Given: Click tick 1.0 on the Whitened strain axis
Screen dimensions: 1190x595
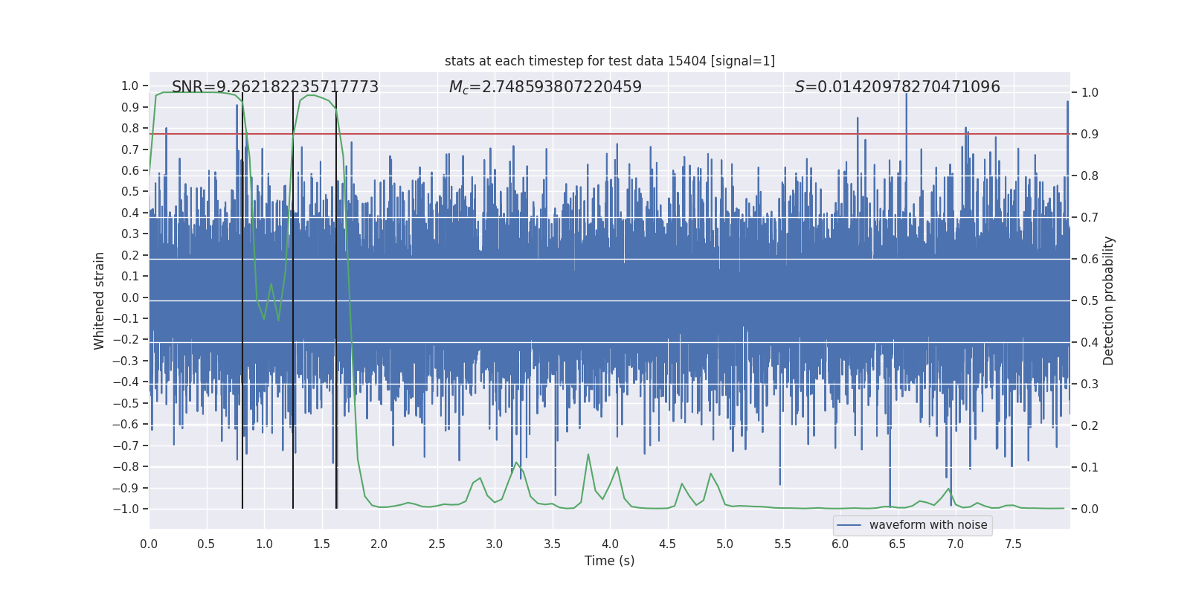Looking at the screenshot, I should click(130, 86).
